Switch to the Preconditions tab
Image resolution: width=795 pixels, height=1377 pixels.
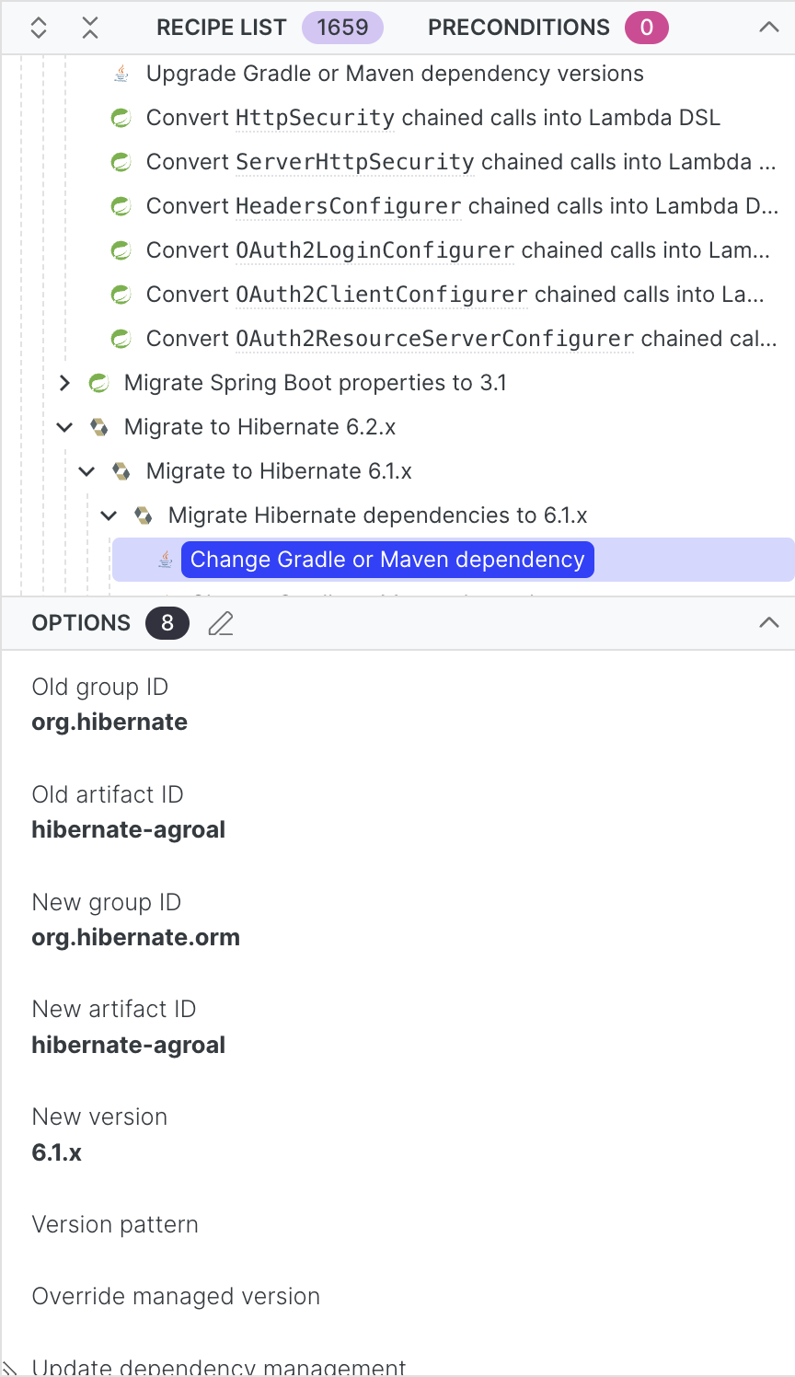tap(519, 28)
